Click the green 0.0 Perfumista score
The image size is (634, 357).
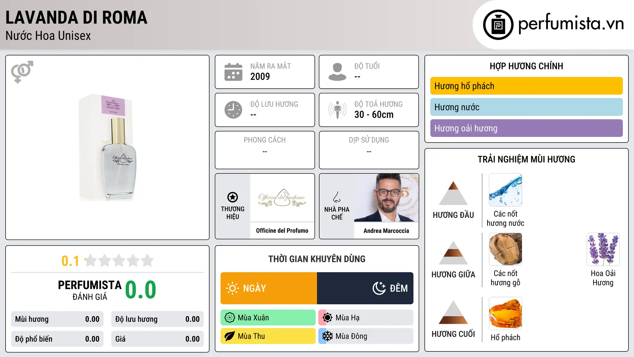pyautogui.click(x=141, y=290)
